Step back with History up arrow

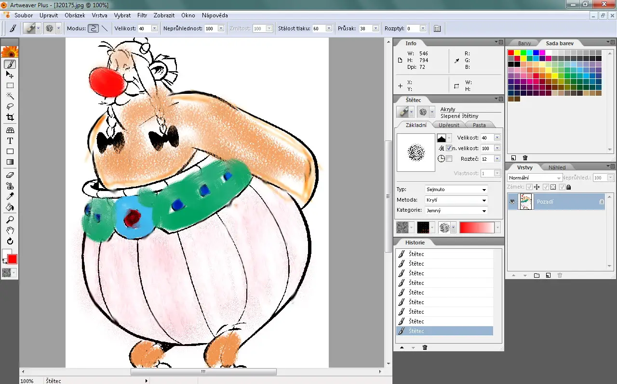click(x=402, y=347)
